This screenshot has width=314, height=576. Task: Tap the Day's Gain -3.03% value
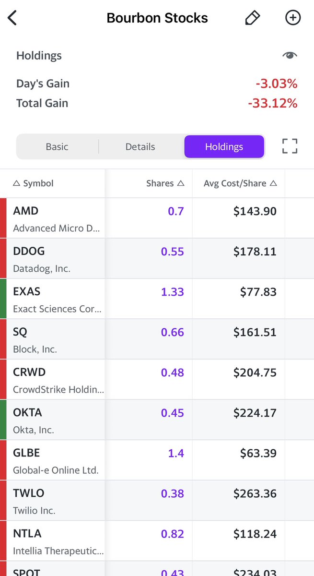pos(276,84)
